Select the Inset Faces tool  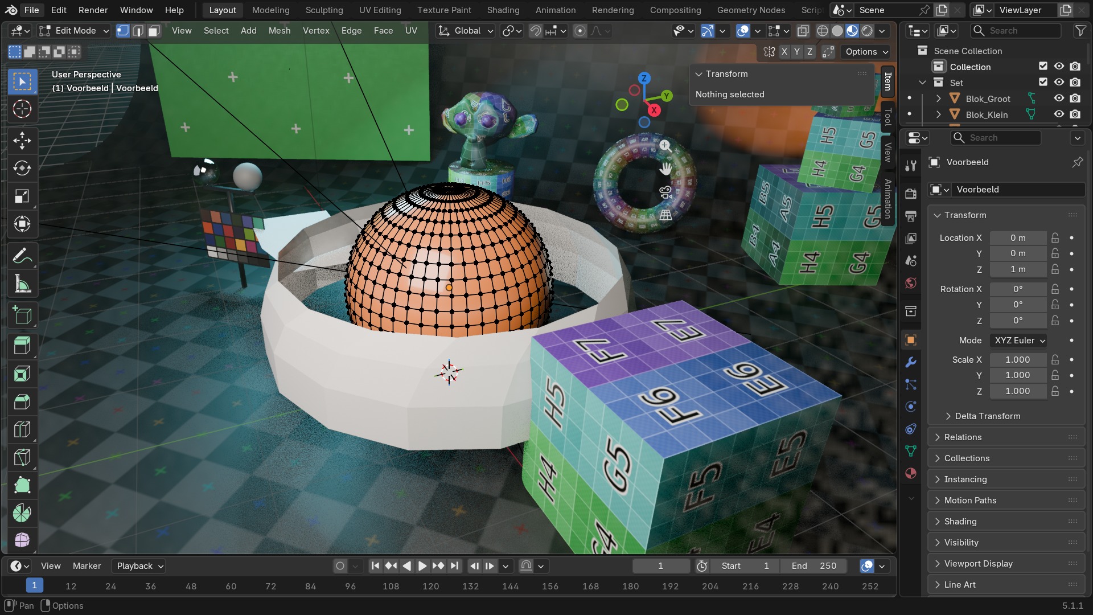coord(22,374)
